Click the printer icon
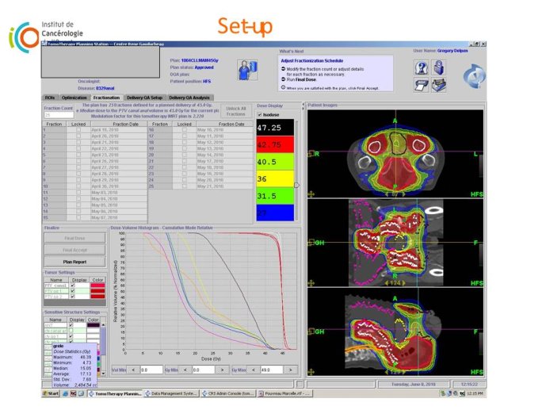Screen dimensions: 546x410 tap(422, 85)
